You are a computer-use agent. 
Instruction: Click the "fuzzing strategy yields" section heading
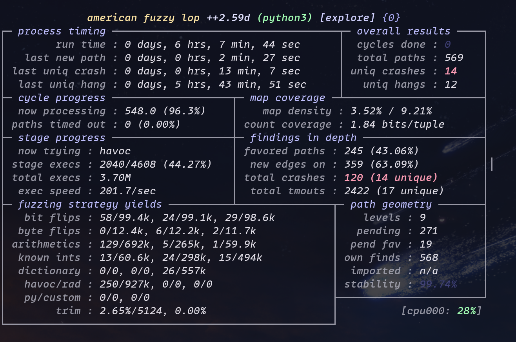point(90,204)
